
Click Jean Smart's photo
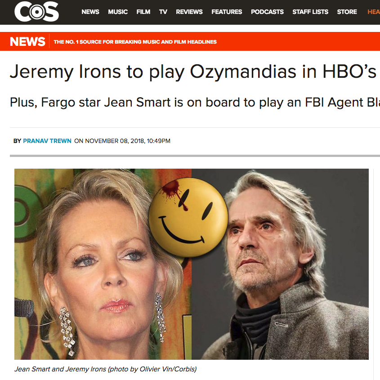(x=103, y=264)
